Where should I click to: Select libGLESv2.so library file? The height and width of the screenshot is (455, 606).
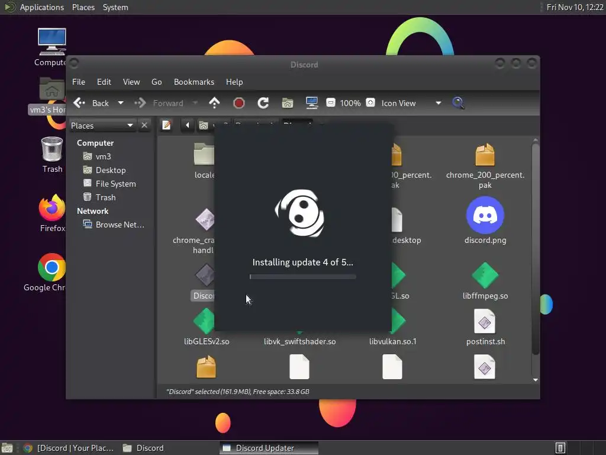[207, 327]
